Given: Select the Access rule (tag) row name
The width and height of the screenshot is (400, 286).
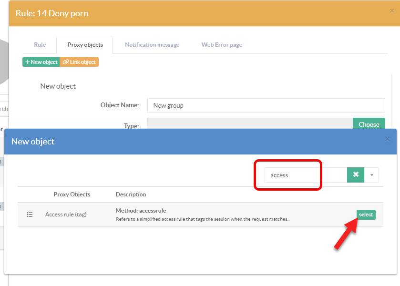Looking at the screenshot, I should click(66, 214).
